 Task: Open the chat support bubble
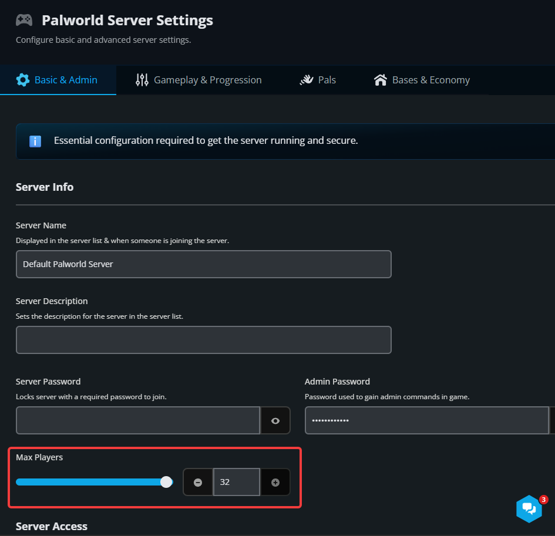point(529,509)
